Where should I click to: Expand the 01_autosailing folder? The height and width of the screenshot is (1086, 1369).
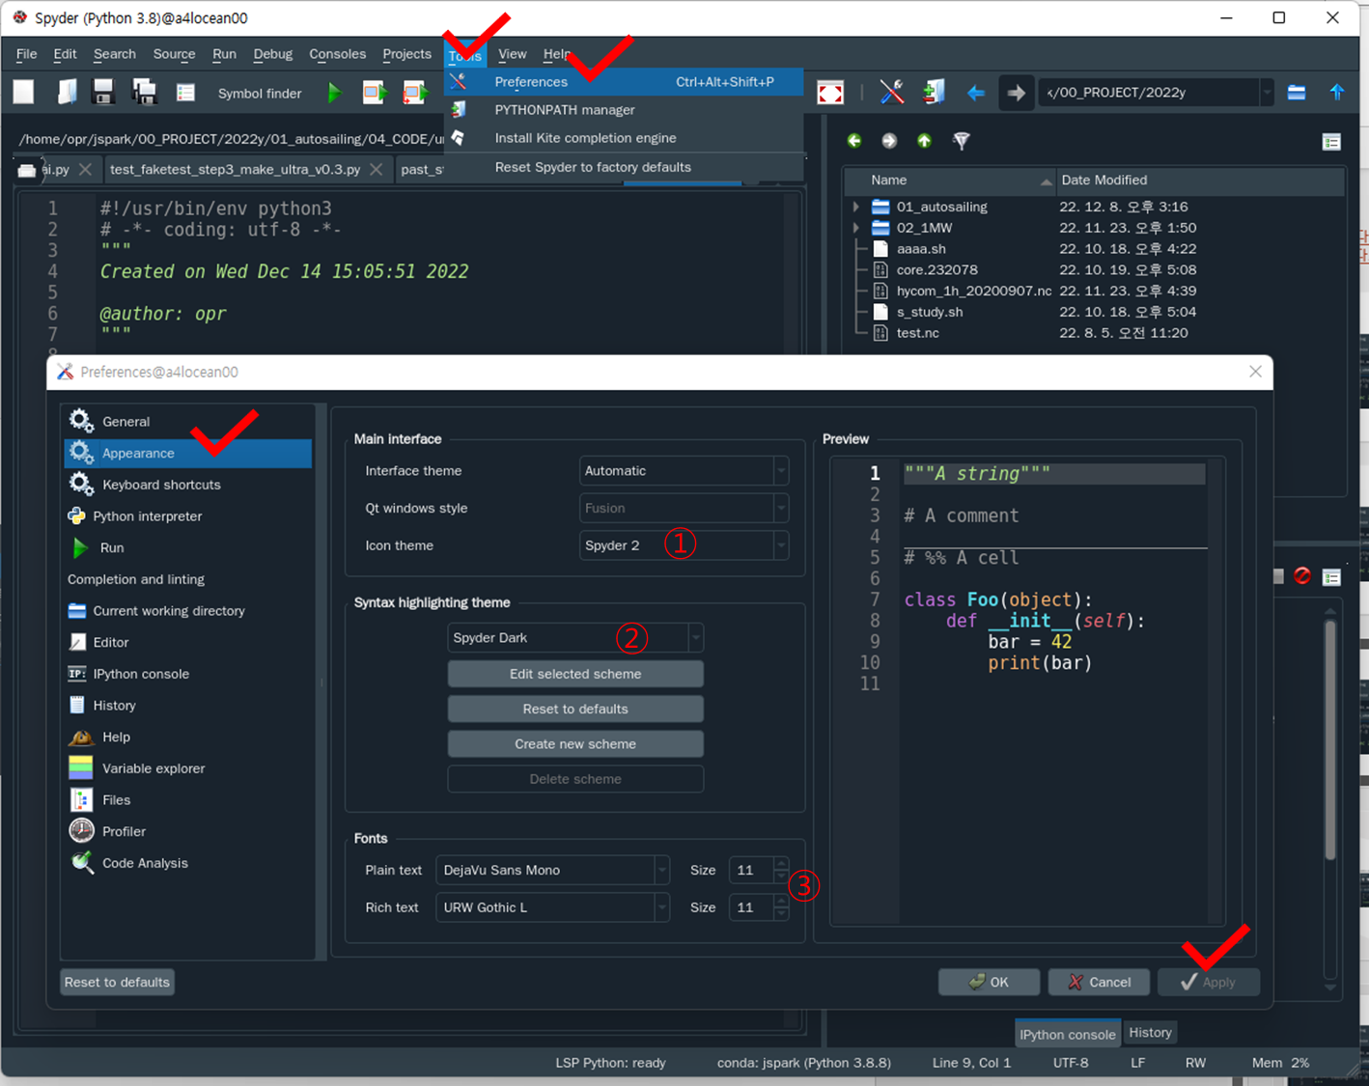(x=855, y=207)
